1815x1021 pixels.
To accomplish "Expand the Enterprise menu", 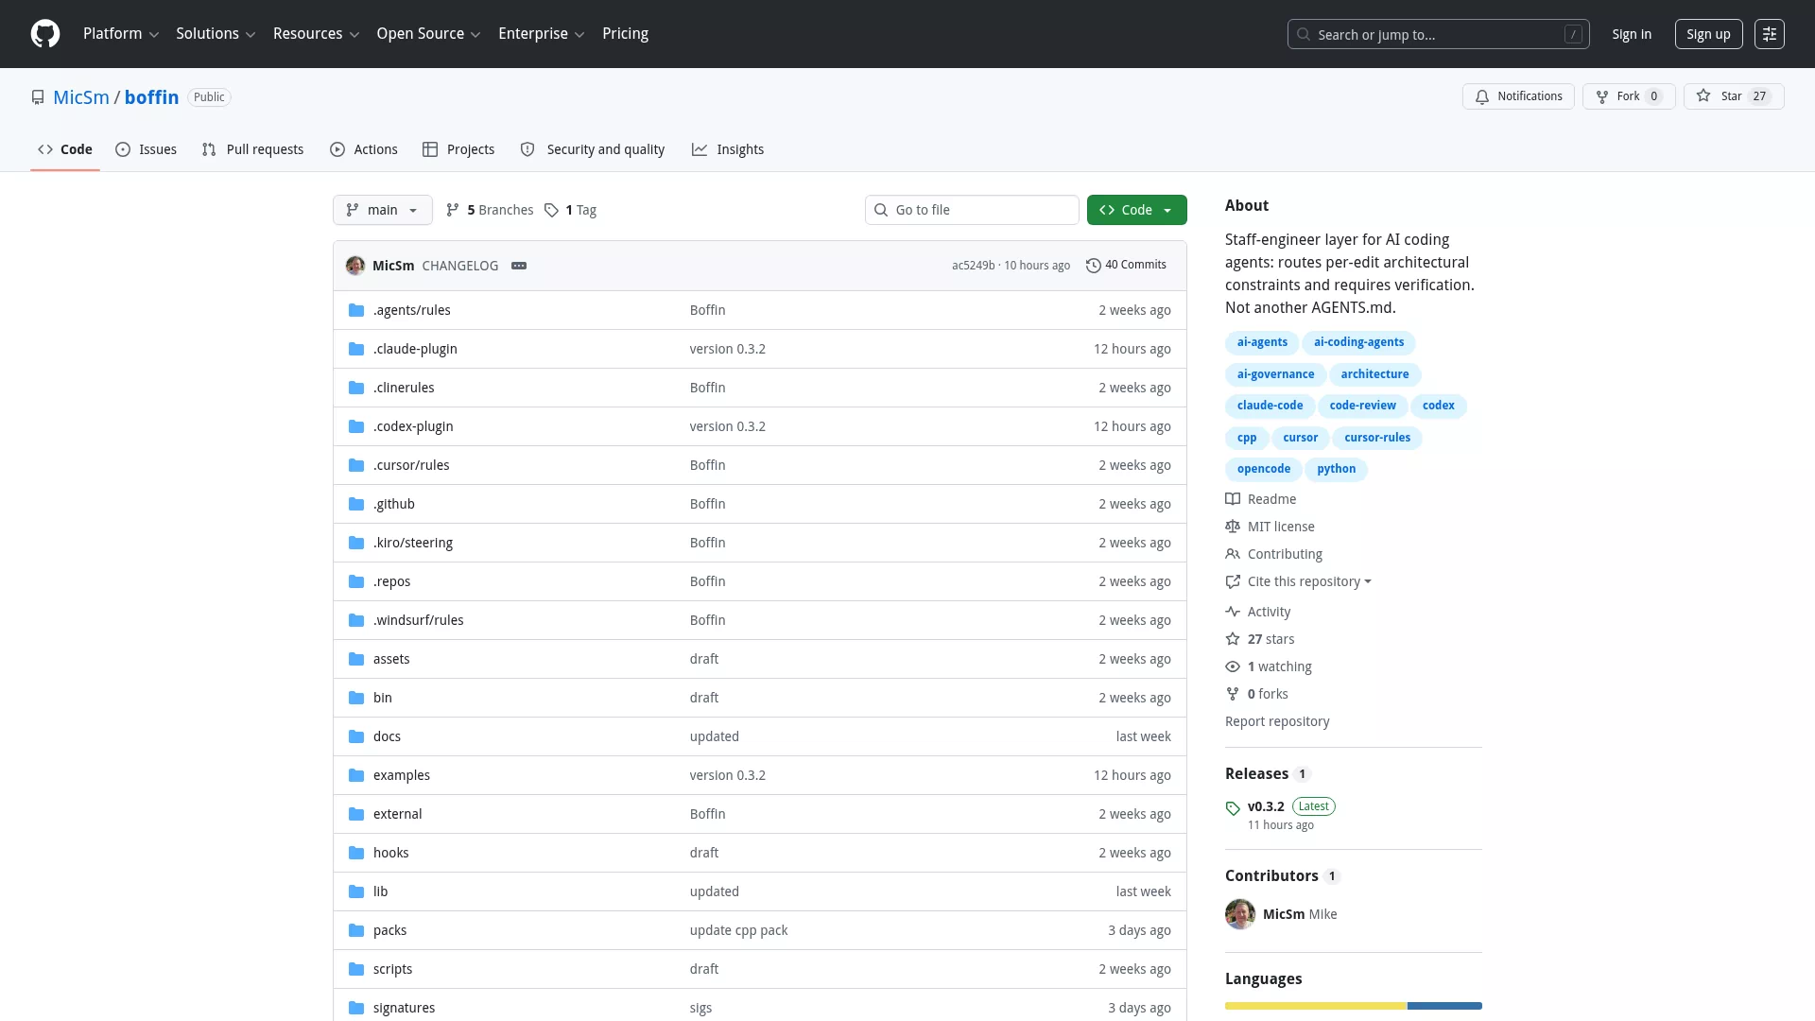I will coord(541,34).
